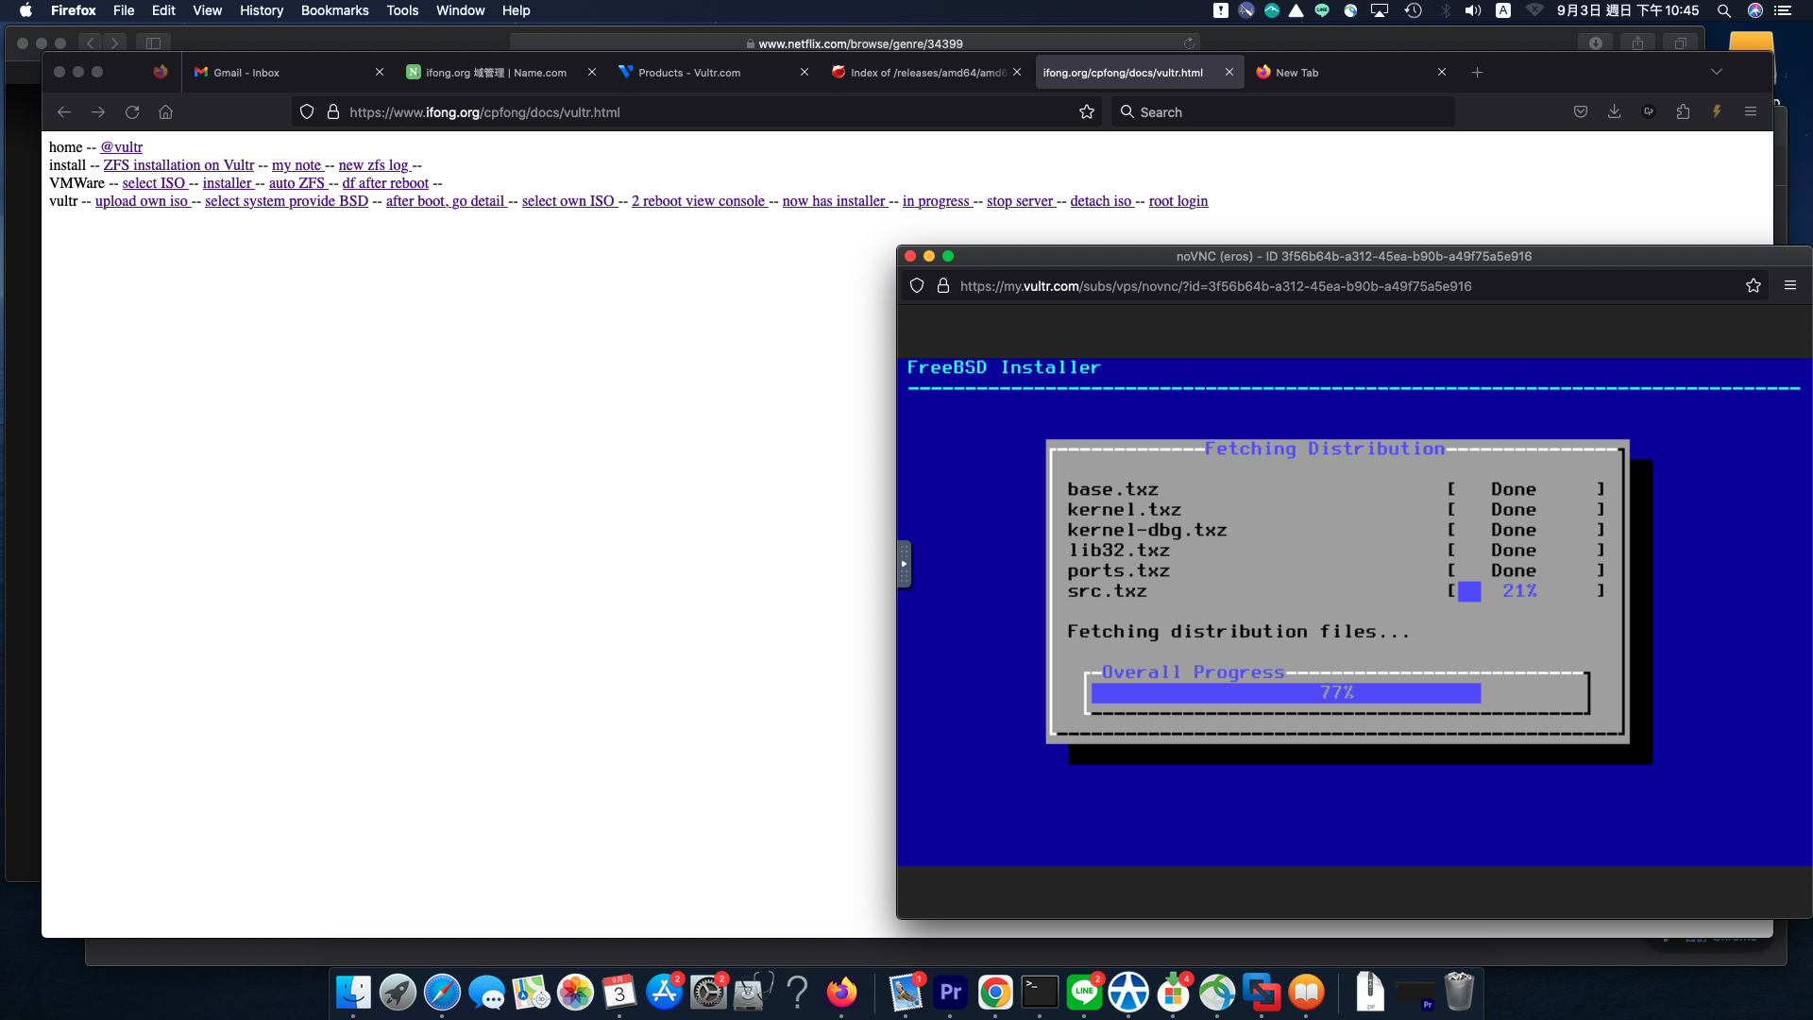Open Firefox application hamburger menu
This screenshot has width=1813, height=1020.
(1751, 111)
